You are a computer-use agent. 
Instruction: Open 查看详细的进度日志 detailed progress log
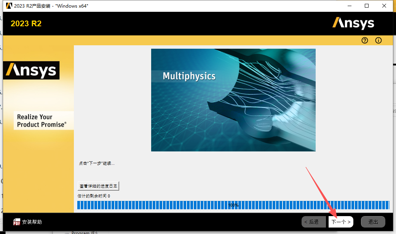coord(98,186)
